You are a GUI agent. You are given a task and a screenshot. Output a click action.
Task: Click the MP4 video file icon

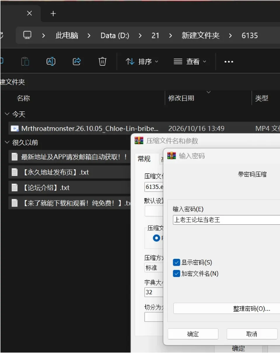(x=15, y=128)
